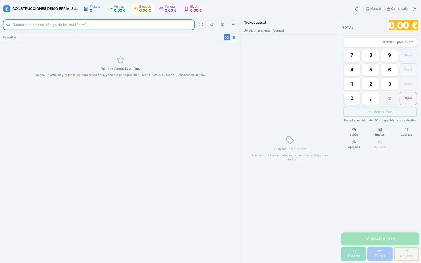Image resolution: width=421 pixels, height=263 pixels.
Task: Tap keypad number 1
Action: [352, 84]
